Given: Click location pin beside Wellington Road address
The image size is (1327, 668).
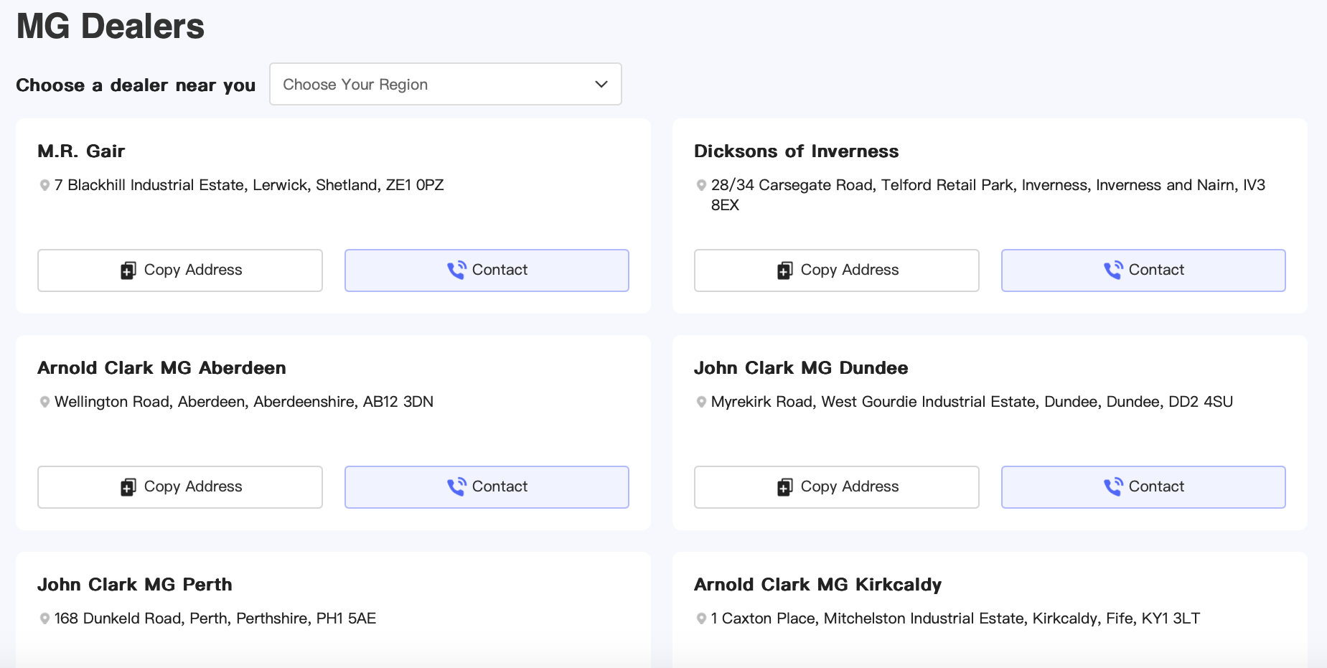Looking at the screenshot, I should tap(44, 402).
